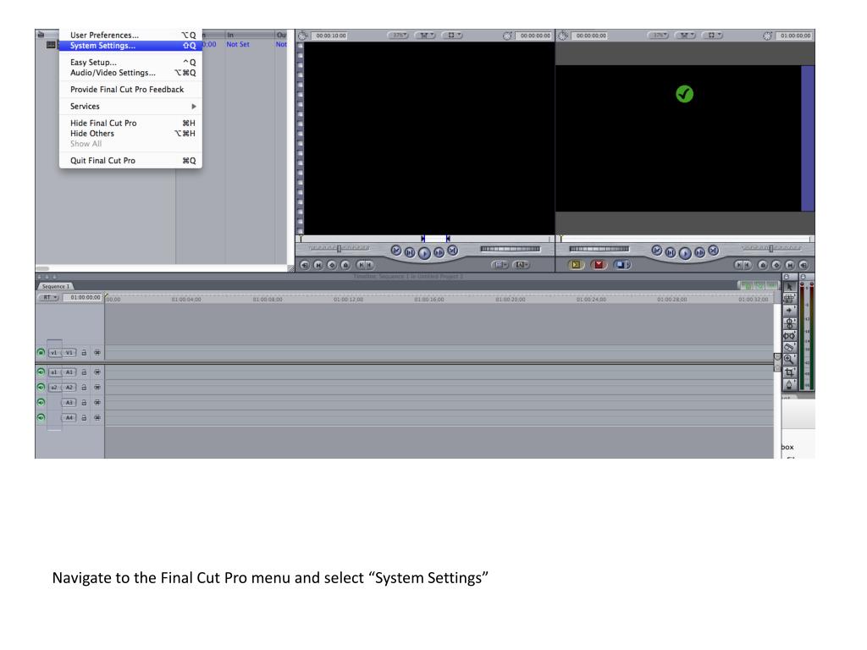Click the Viewer jog control wheel

(510, 250)
